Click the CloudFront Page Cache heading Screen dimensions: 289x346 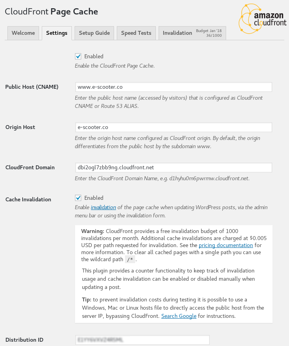pos(52,11)
